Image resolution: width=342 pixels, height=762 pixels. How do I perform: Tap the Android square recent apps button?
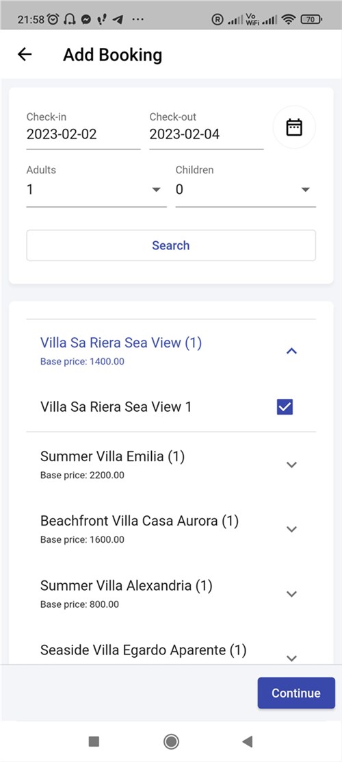point(94,741)
